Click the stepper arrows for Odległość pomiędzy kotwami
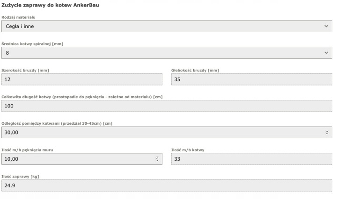This screenshot has width=337, height=199. (327, 133)
